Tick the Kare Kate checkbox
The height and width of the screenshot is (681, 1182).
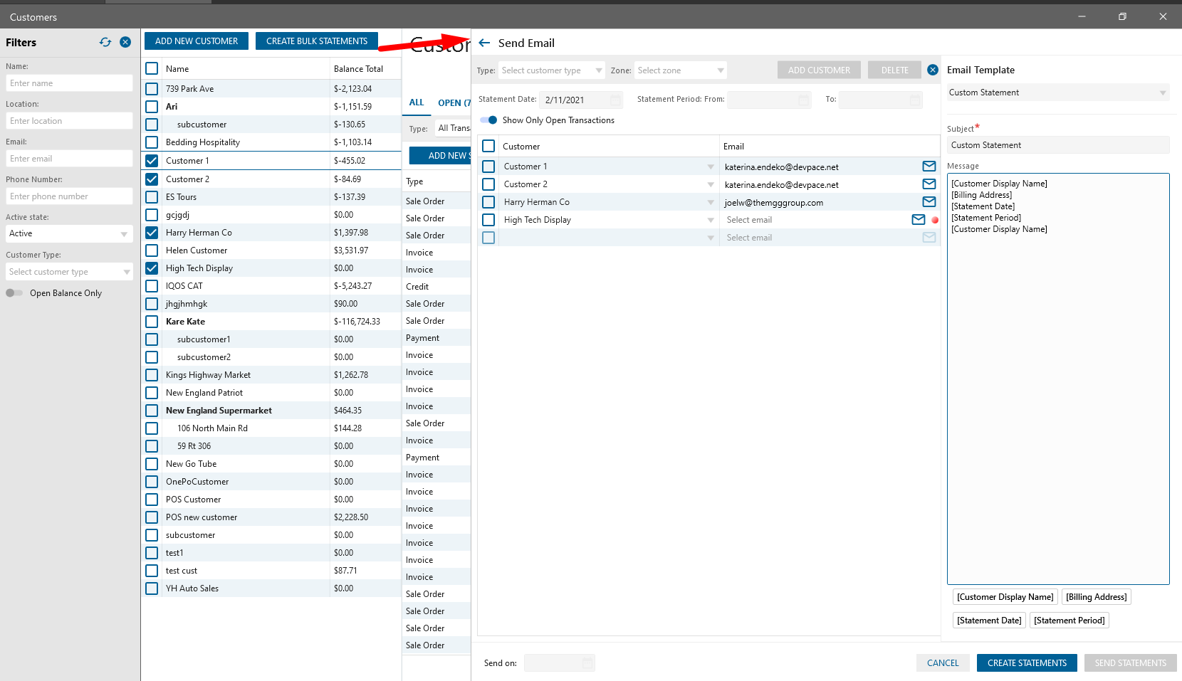click(x=152, y=322)
